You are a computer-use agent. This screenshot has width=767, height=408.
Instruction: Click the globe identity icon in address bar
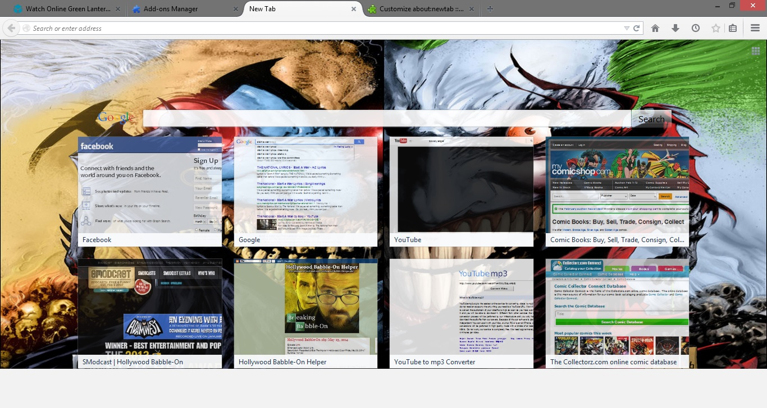26,28
